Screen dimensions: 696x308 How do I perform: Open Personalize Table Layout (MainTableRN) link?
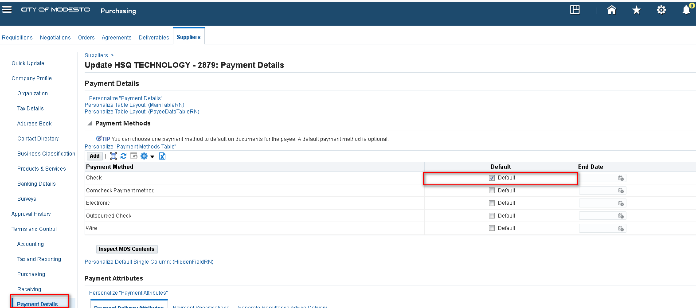[x=134, y=105]
